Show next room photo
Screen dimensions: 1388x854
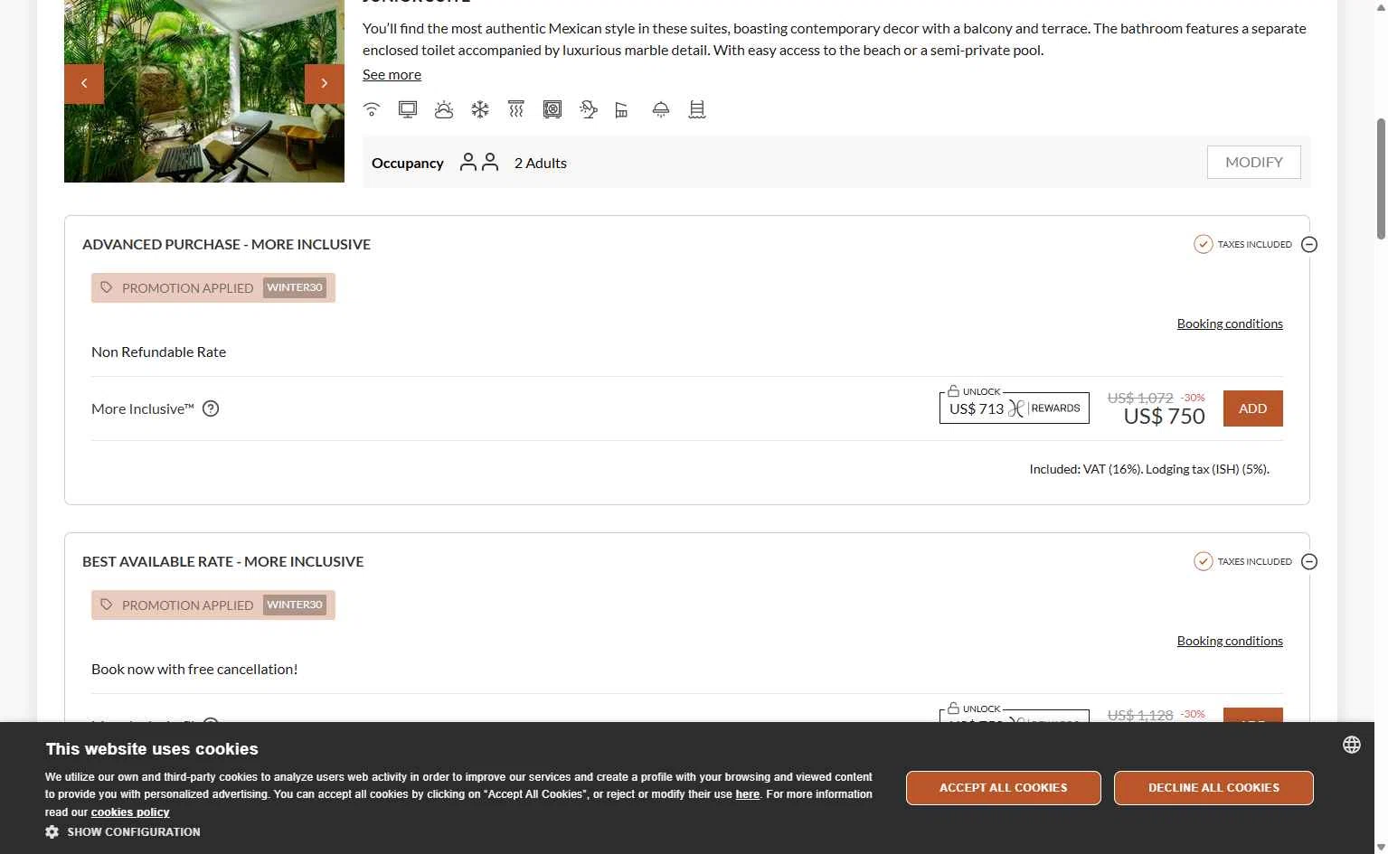tap(325, 84)
